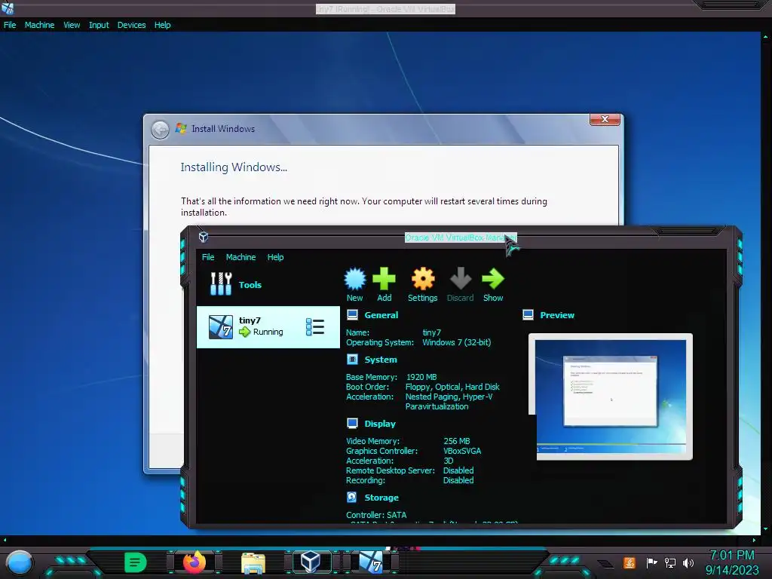
Task: Click the VM window scroll-down arrow
Action: pyautogui.click(x=765, y=528)
